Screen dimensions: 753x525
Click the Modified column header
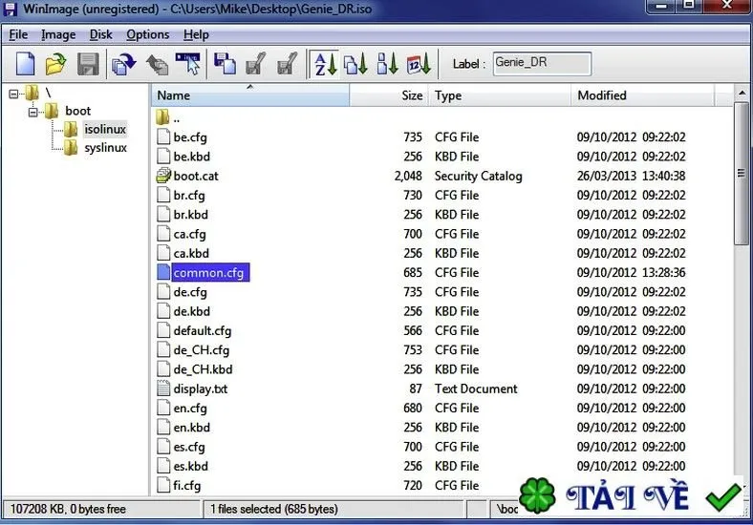point(642,95)
